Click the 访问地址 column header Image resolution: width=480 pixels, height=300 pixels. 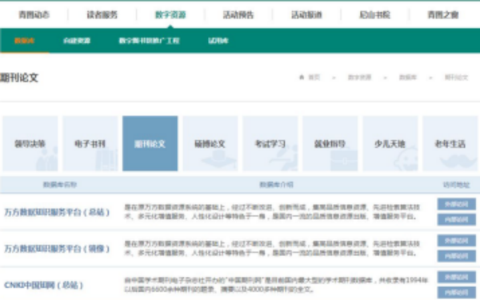pos(456,185)
